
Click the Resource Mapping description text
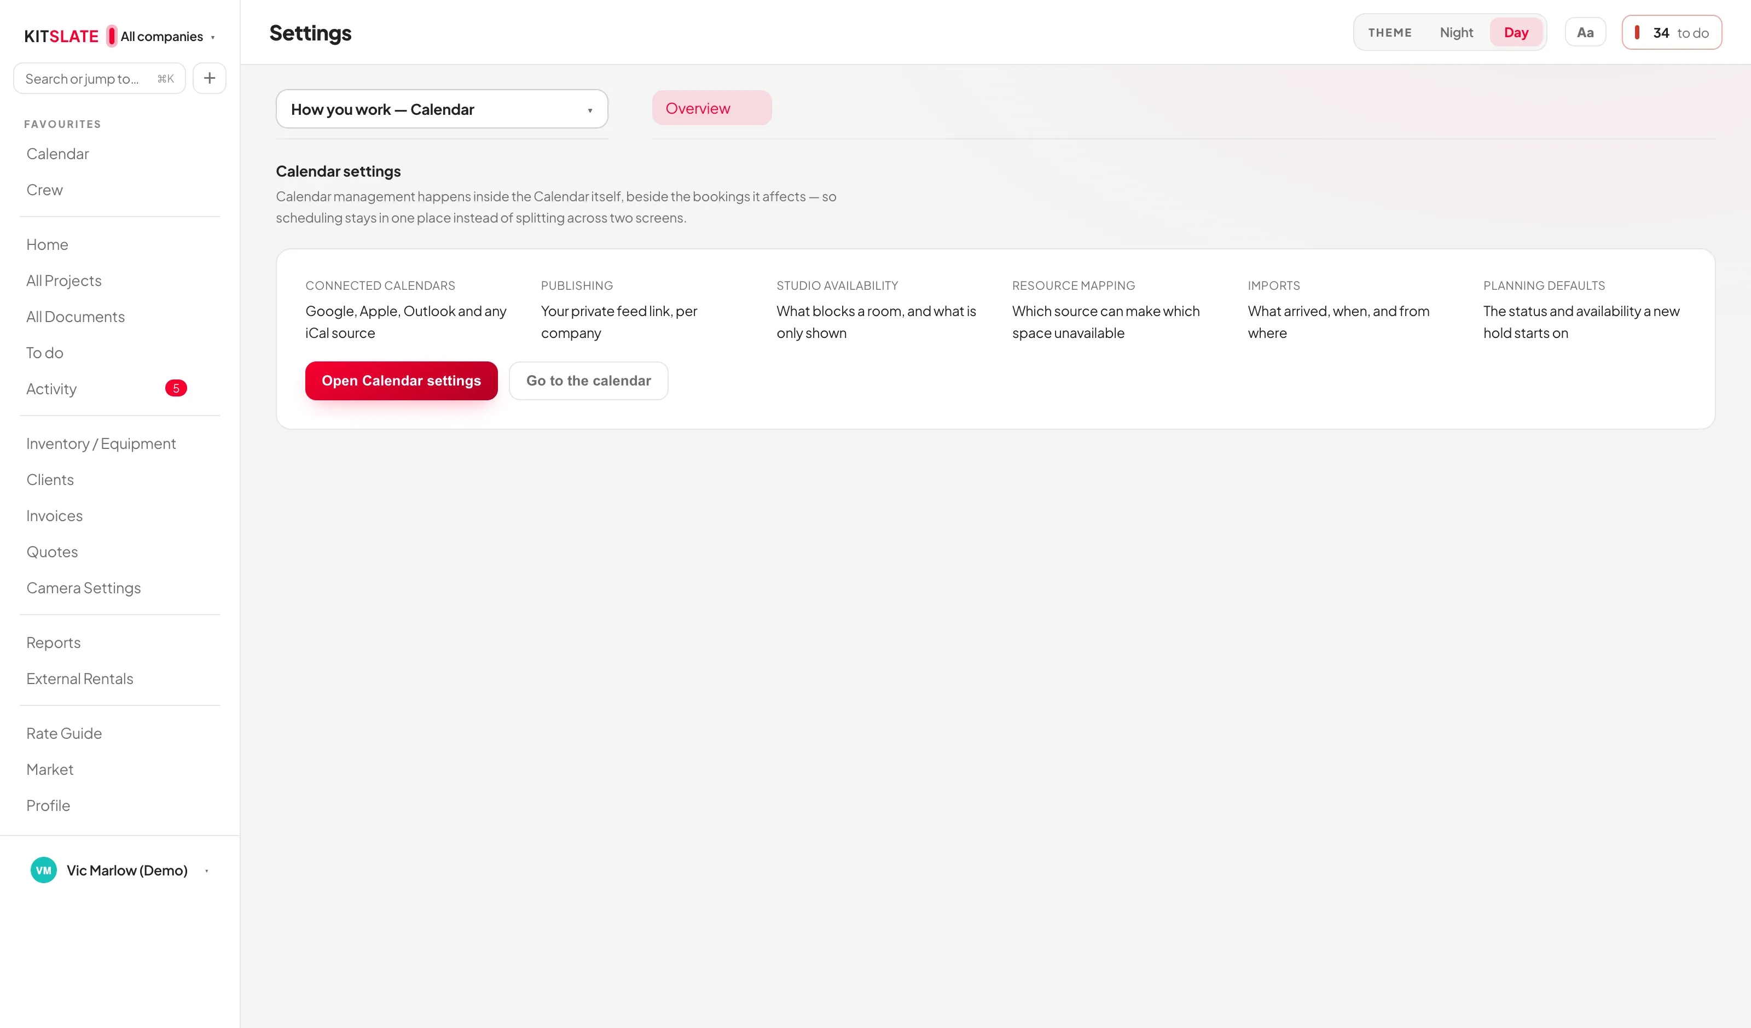click(1105, 322)
